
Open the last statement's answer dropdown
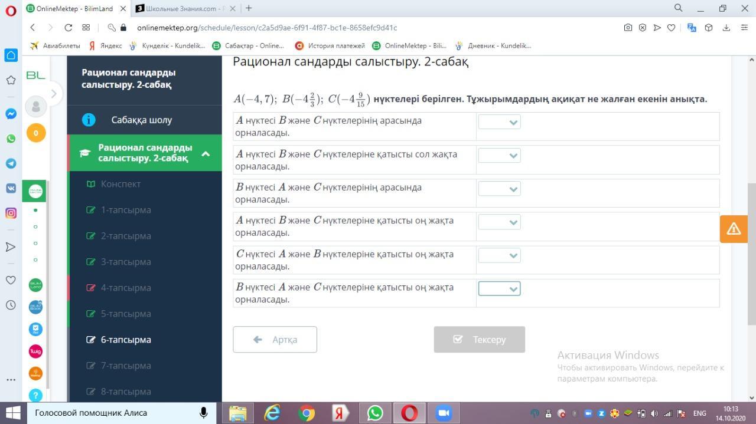point(499,288)
